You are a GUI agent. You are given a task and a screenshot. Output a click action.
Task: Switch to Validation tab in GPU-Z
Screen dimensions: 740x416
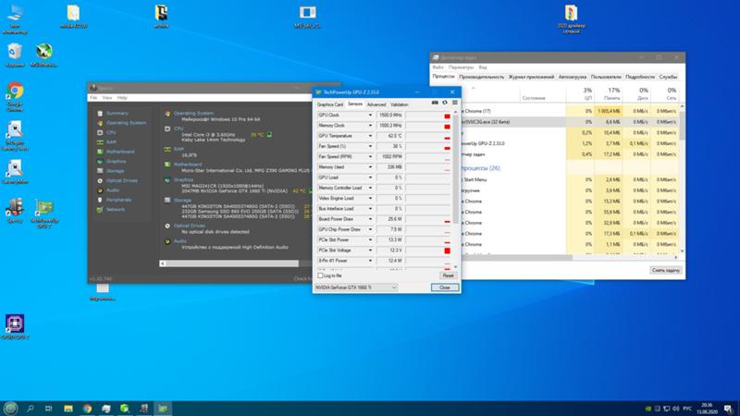click(x=400, y=104)
